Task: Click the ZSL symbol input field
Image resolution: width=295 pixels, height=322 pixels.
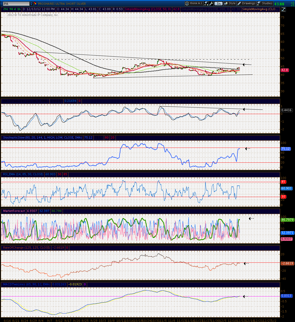Action: pos(16,4)
